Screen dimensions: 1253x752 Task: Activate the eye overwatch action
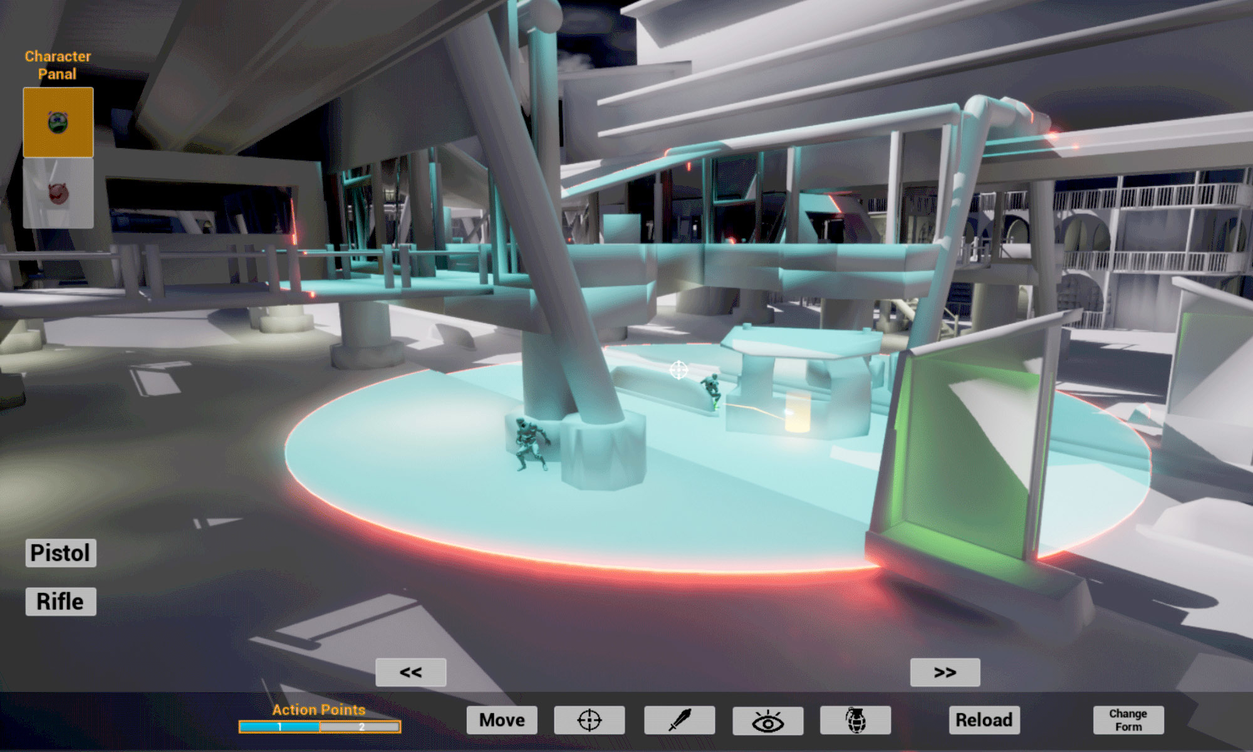pos(768,721)
